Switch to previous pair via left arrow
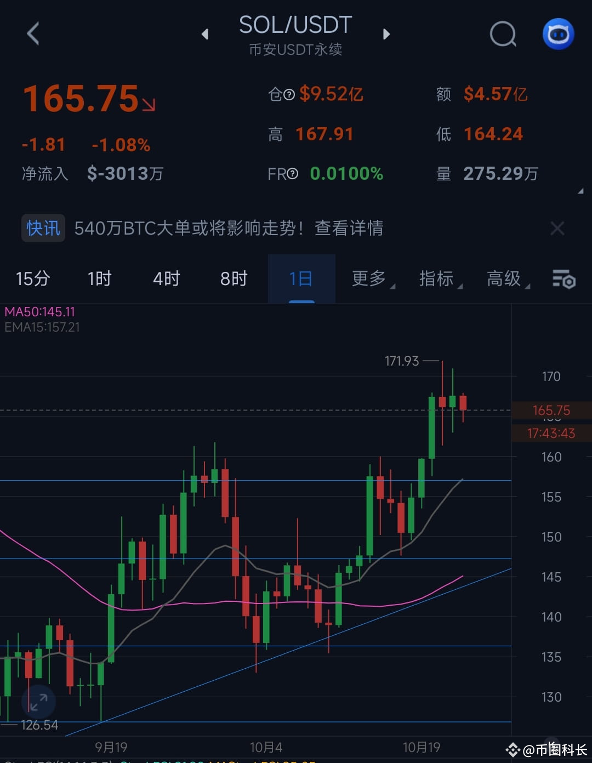The width and height of the screenshot is (592, 763). tap(206, 34)
